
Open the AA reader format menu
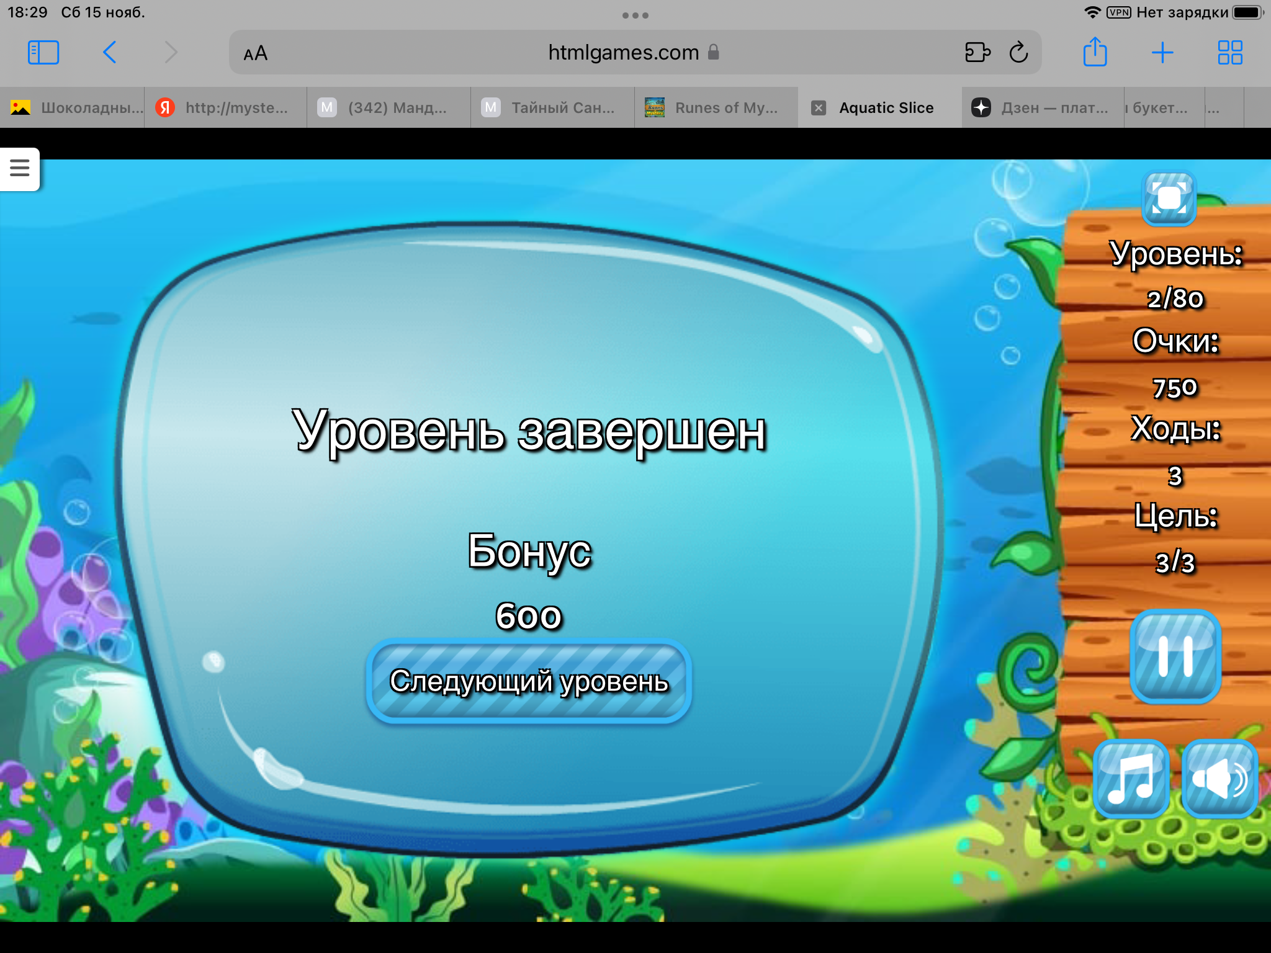tap(256, 53)
